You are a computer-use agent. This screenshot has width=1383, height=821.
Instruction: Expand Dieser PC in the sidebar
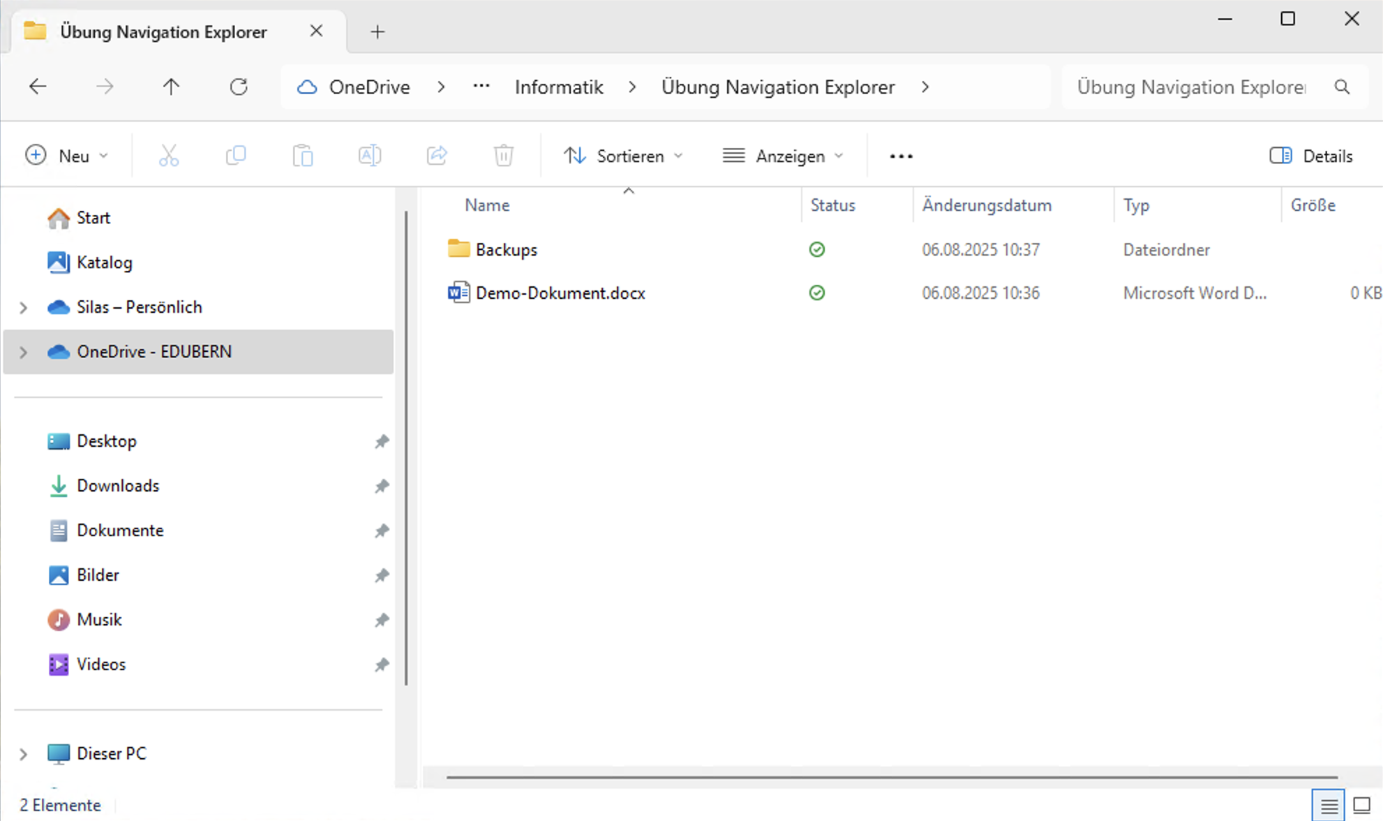23,753
